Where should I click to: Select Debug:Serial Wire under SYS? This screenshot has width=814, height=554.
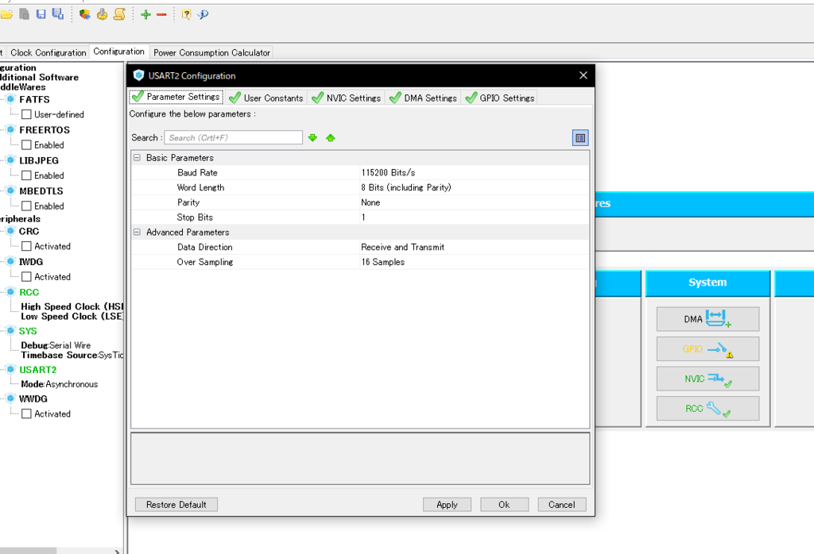pos(56,346)
